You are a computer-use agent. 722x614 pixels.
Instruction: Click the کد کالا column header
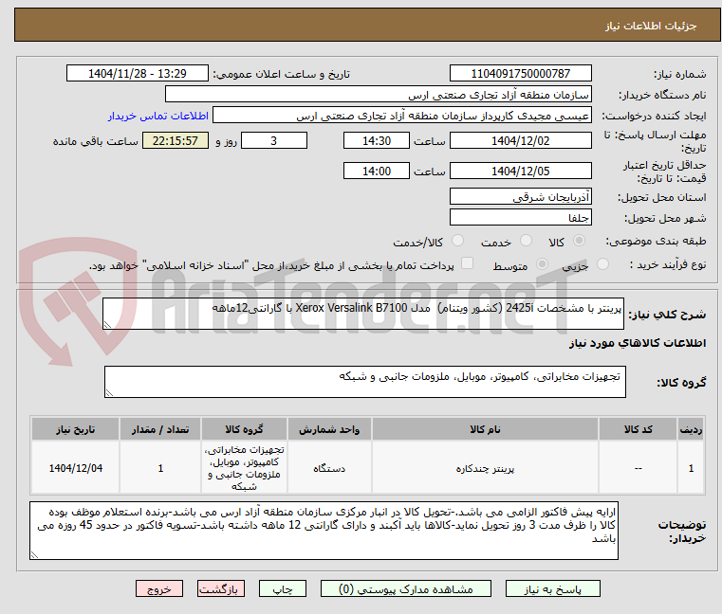coord(638,429)
